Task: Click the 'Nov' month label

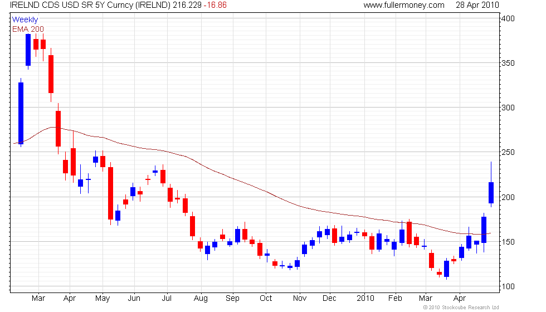Action: pyautogui.click(x=300, y=299)
